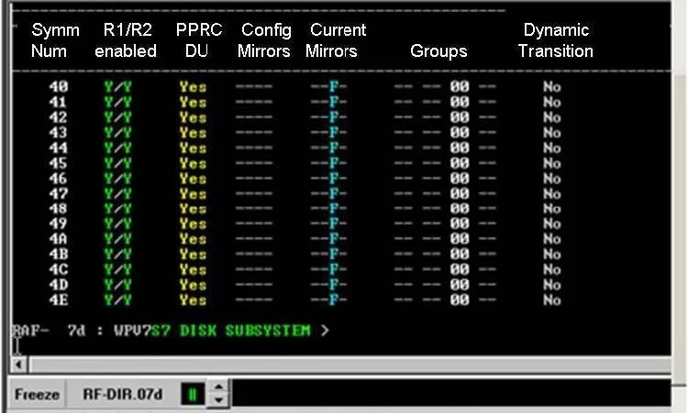Click the Dynamic Transition column header
688x413 pixels.
pos(556,40)
